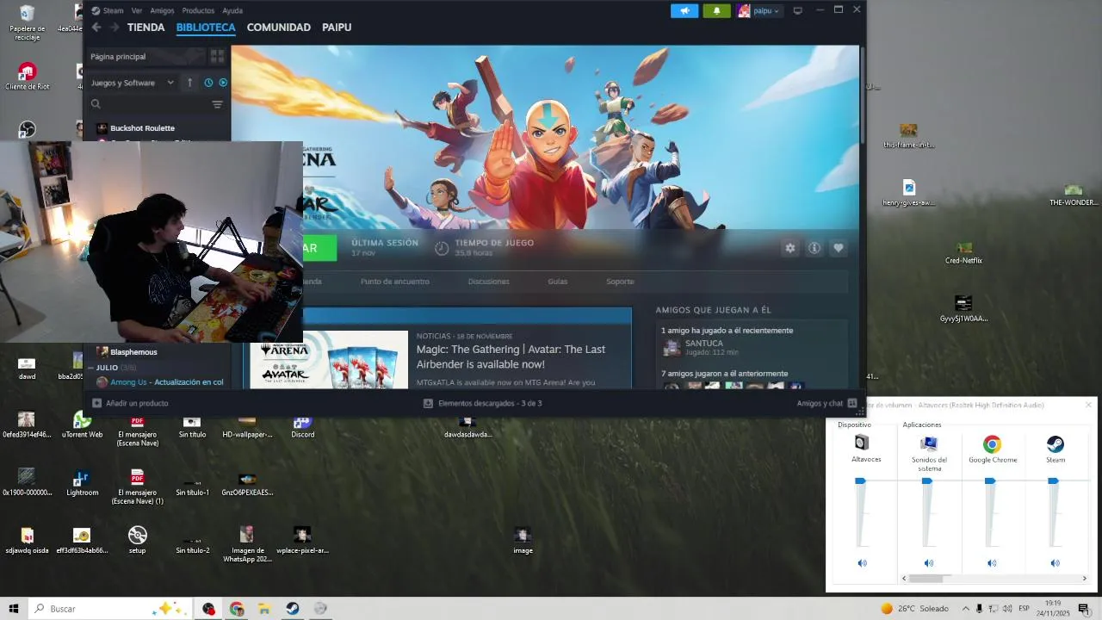Image resolution: width=1102 pixels, height=620 pixels.
Task: Open the Steam menu in menu bar
Action: (x=113, y=10)
